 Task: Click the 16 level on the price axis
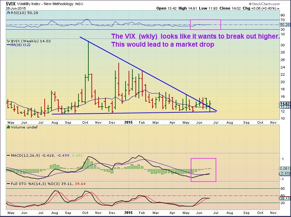(283, 96)
